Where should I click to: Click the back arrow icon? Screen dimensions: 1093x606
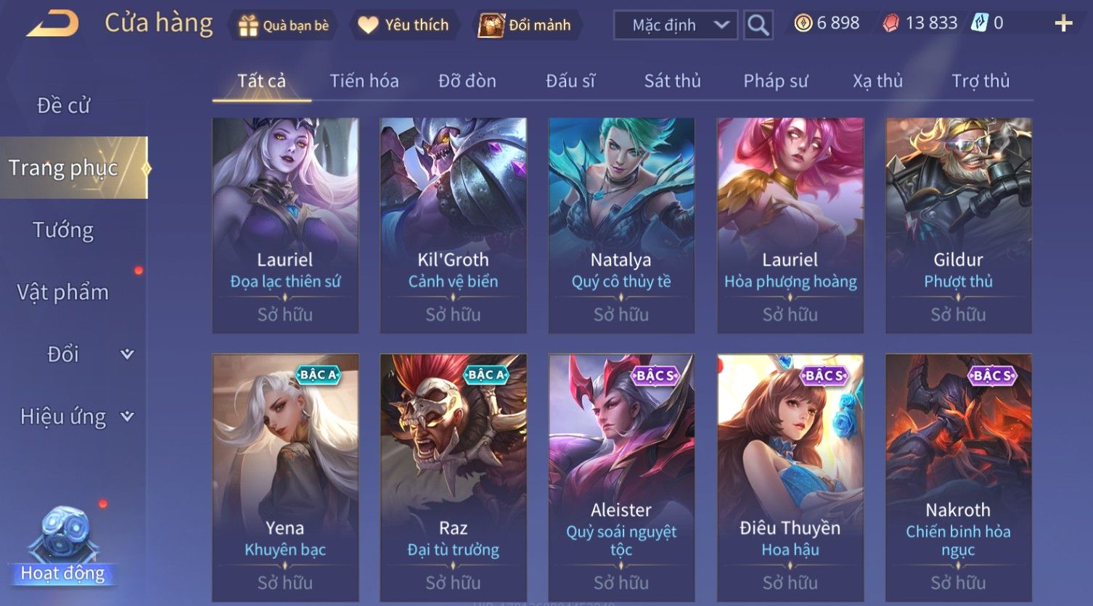tap(53, 24)
